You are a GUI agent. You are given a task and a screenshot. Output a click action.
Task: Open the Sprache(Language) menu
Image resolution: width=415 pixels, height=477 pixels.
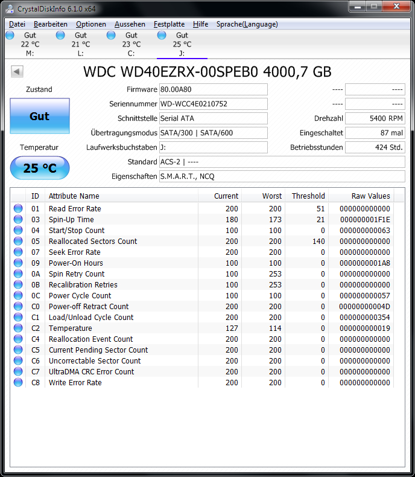coord(247,24)
